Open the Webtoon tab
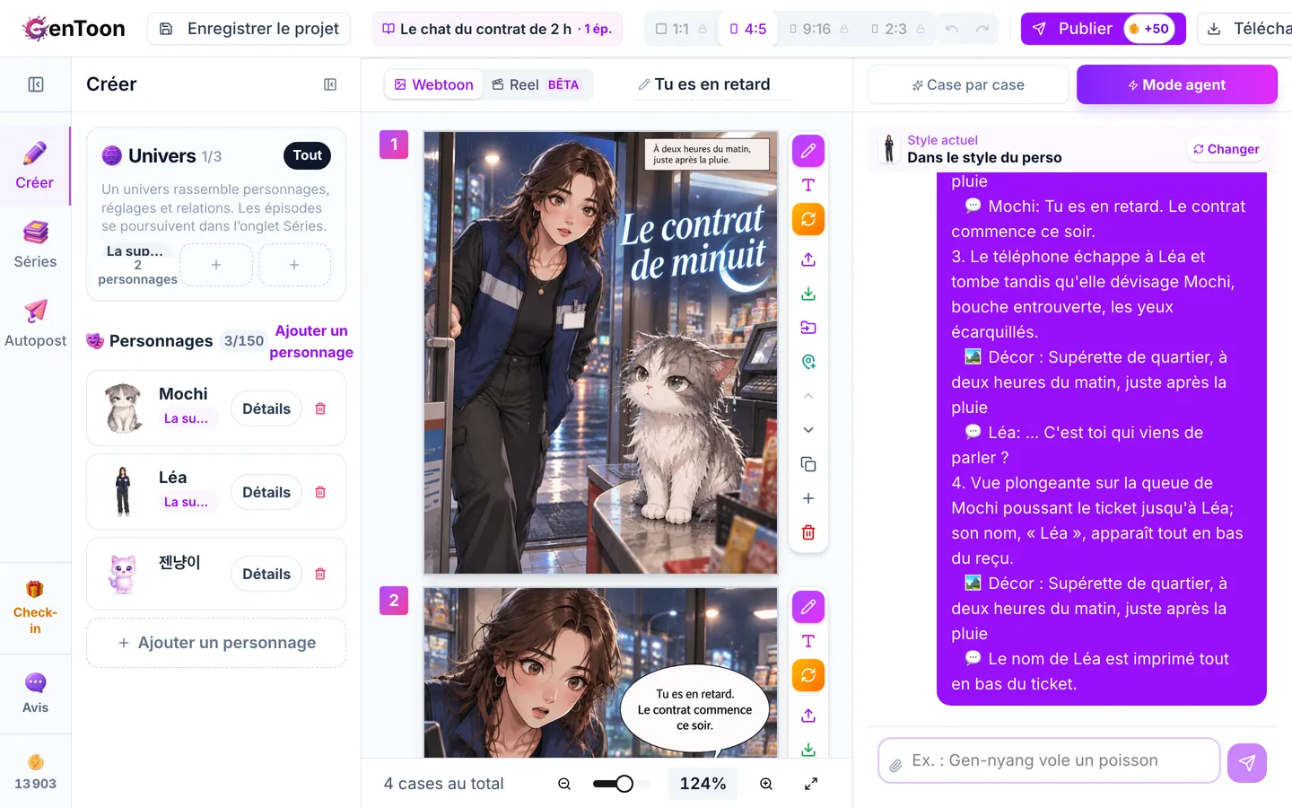1292x808 pixels. [x=434, y=84]
